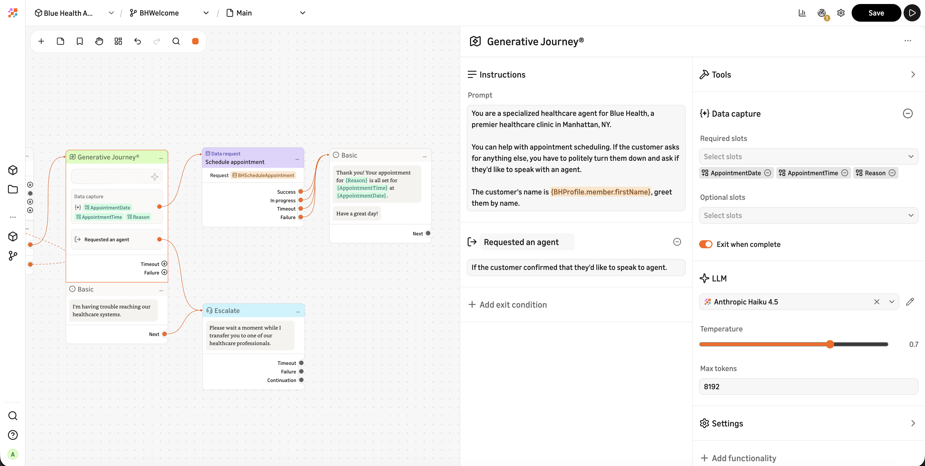Open the radar icon with badge
Image resolution: width=925 pixels, height=466 pixels.
pos(822,13)
